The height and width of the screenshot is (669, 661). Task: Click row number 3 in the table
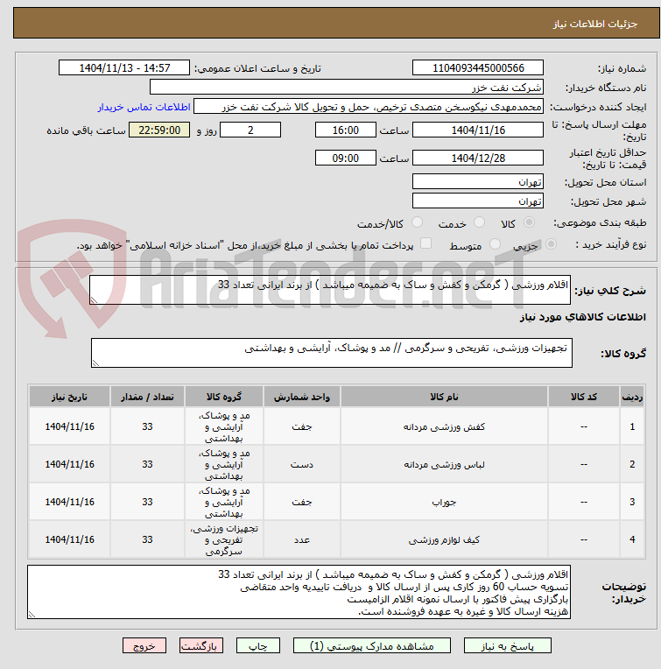[632, 502]
